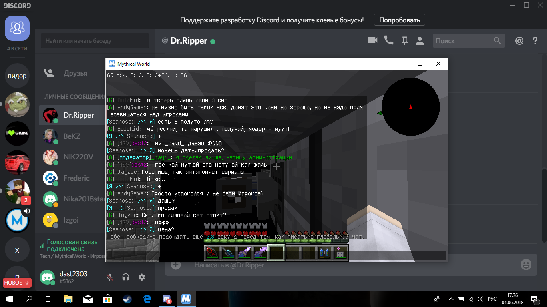This screenshot has width=547, height=307.
Task: Open user settings gear
Action: click(x=142, y=277)
